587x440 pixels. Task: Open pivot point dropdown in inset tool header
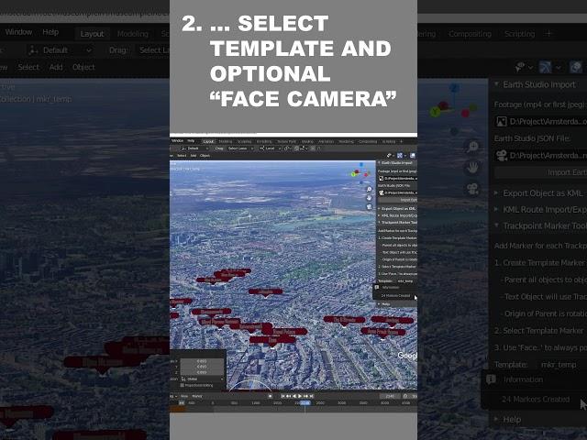coord(287,148)
